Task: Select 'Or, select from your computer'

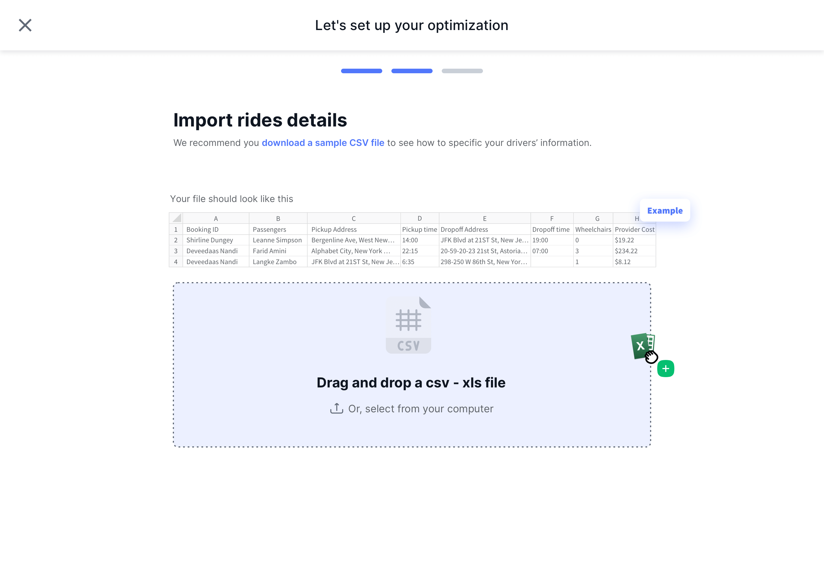Action: point(420,409)
